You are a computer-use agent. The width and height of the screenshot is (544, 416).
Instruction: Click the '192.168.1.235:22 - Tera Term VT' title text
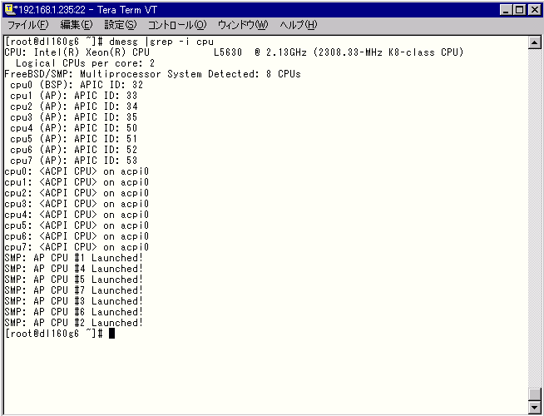[88, 10]
